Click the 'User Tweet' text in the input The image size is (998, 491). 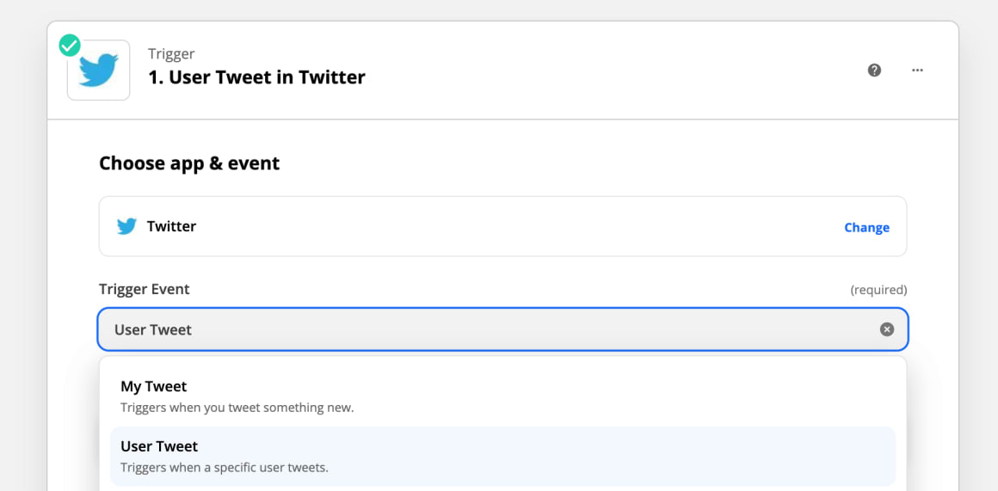[x=153, y=329]
